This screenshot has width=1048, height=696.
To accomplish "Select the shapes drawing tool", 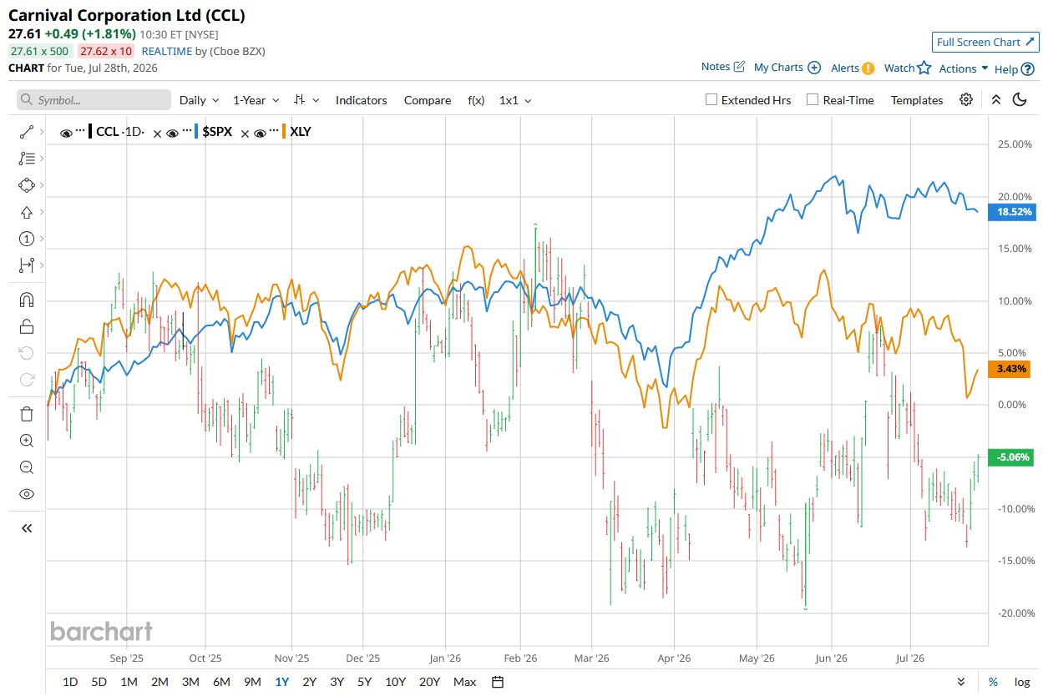I will pos(26,185).
